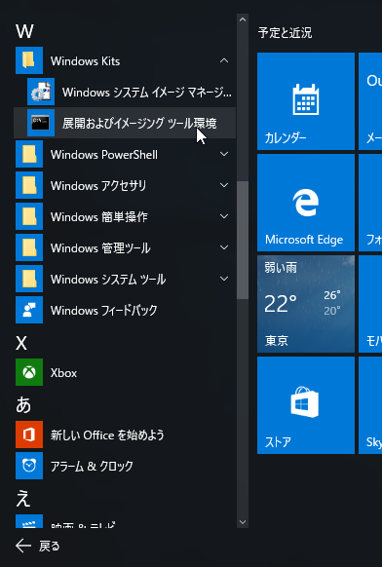Select Windows 管理ツール entry text
Viewport: 382px width, 567px height.
100,248
